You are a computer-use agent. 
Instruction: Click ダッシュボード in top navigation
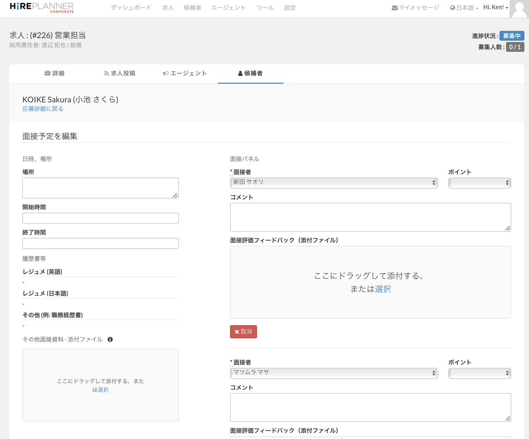tap(131, 8)
